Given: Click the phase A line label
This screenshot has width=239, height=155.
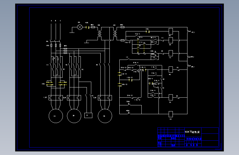Looking at the screenshot, I should point(51,21).
